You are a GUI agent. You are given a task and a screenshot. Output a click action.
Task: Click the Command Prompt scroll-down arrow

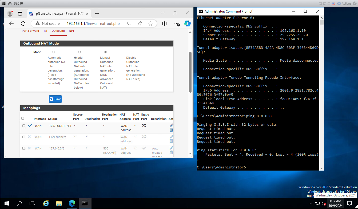[321, 168]
